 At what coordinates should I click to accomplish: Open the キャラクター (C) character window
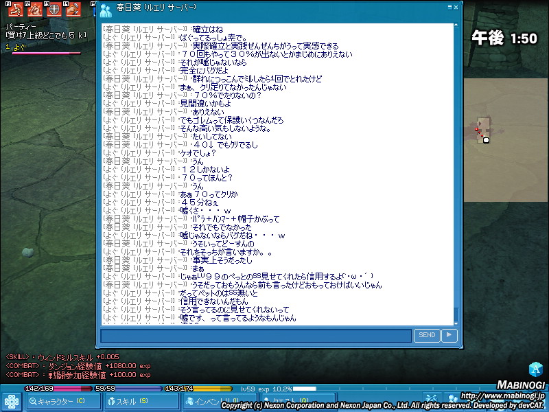pyautogui.click(x=62, y=402)
